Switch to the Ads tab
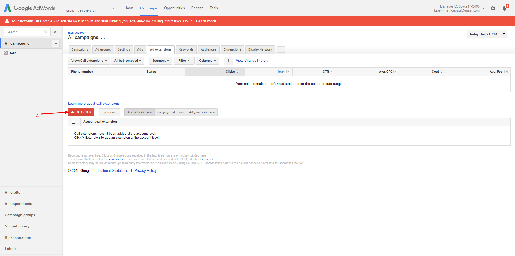 click(140, 49)
